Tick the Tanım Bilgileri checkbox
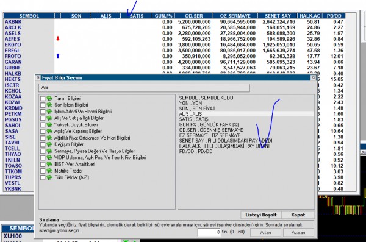 [43, 99]
